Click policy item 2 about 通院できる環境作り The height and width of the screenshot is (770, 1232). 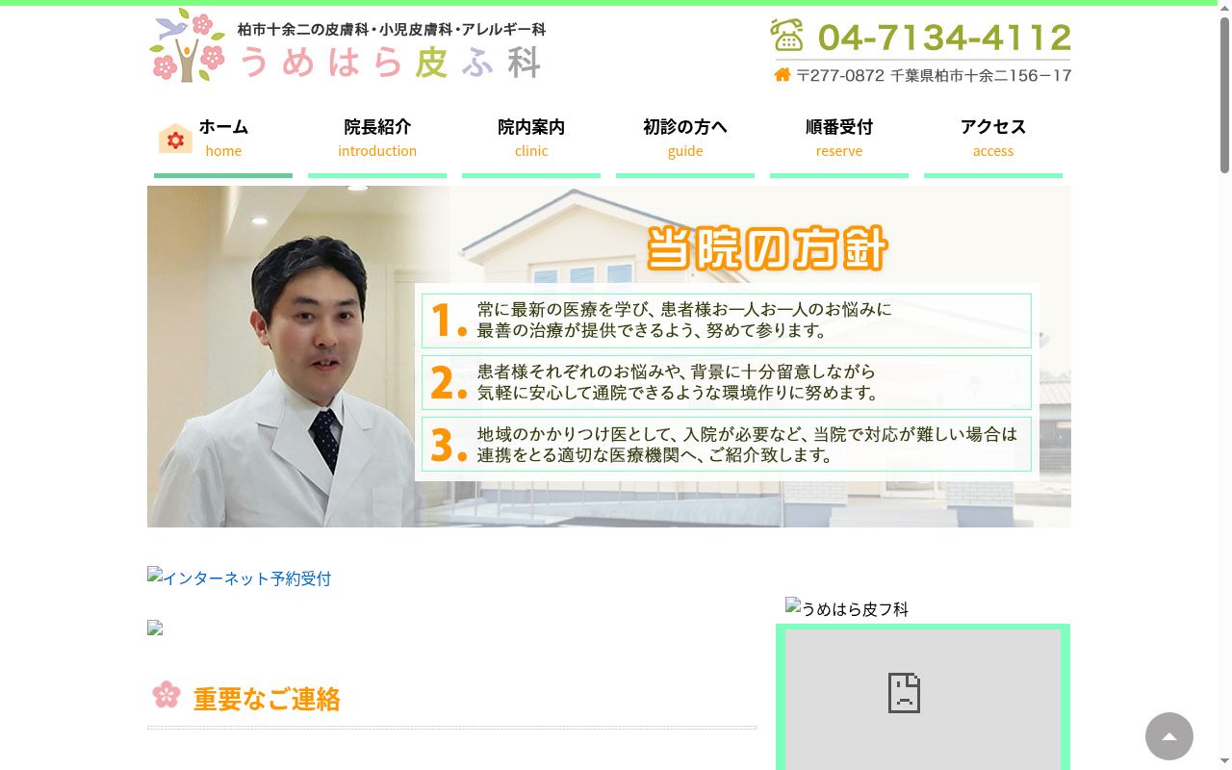[727, 382]
